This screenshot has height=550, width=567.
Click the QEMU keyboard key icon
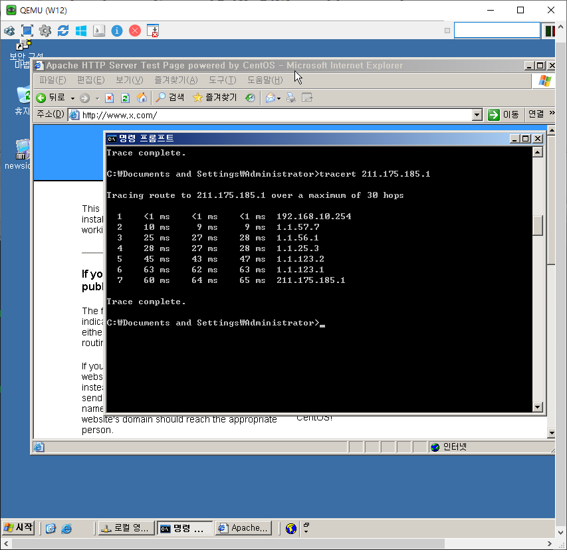99,31
